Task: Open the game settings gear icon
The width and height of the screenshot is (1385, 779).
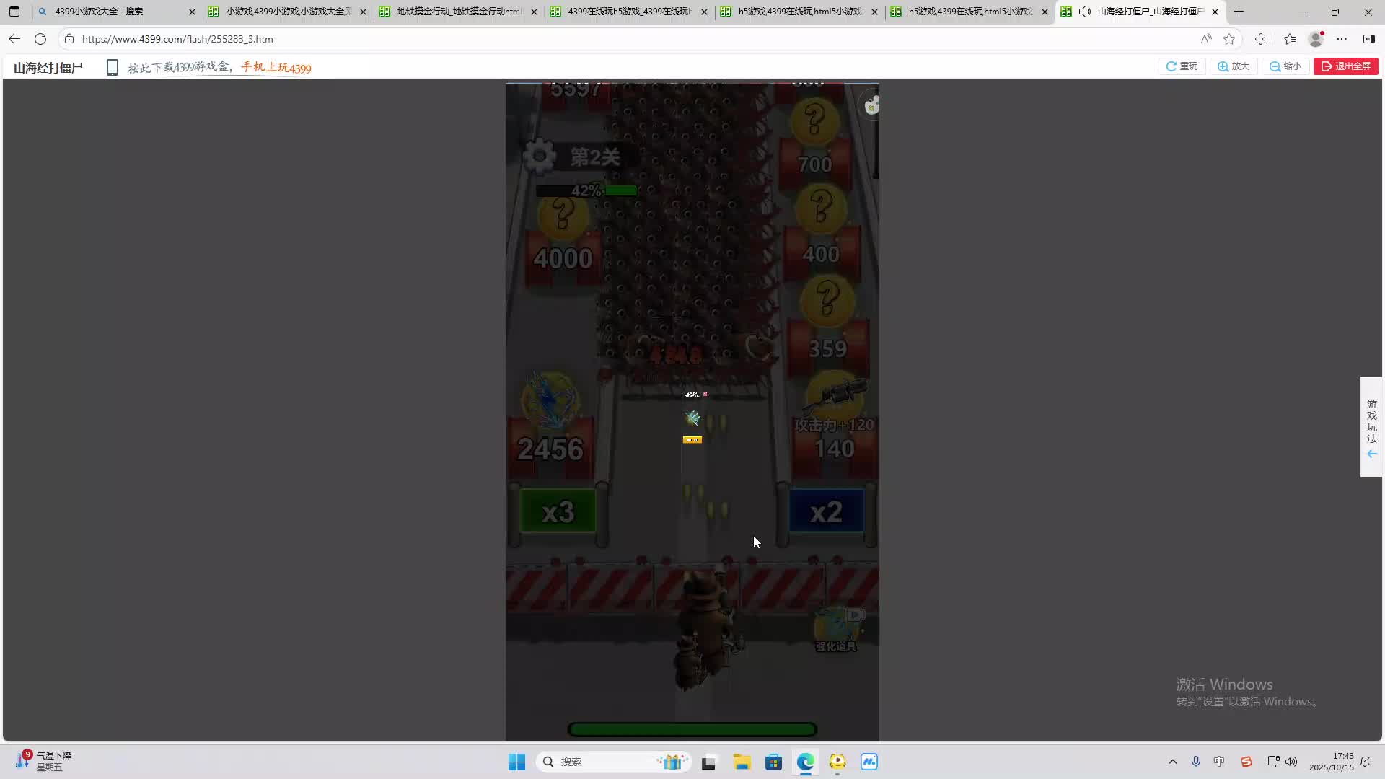Action: coord(539,157)
